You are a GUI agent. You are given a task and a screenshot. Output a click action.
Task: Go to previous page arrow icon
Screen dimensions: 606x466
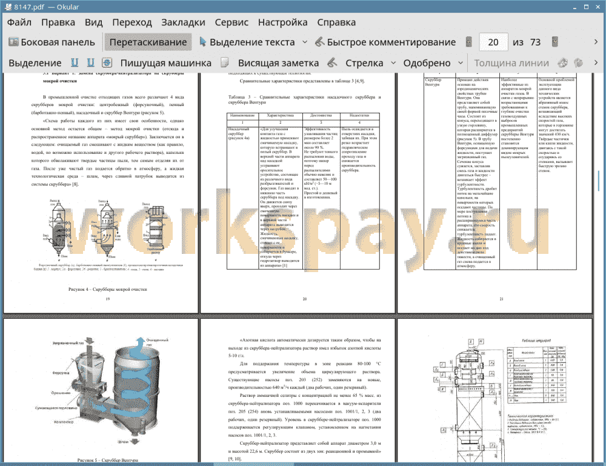469,42
